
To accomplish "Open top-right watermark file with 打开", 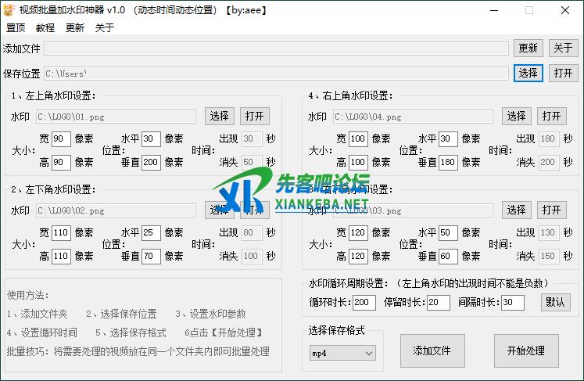I will (551, 116).
